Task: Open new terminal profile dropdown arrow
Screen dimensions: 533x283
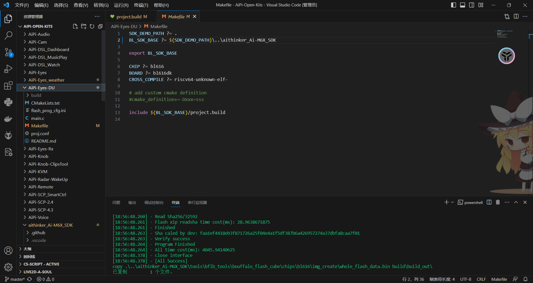Action: [x=452, y=202]
